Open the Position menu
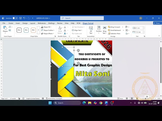This screenshot has height=121, width=162. (99, 30)
